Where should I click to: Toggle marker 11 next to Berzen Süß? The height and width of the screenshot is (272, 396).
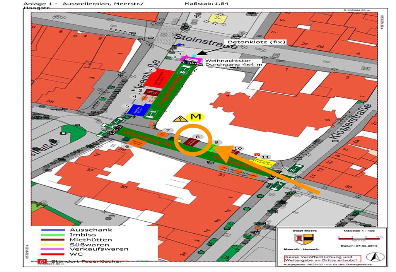point(265,157)
